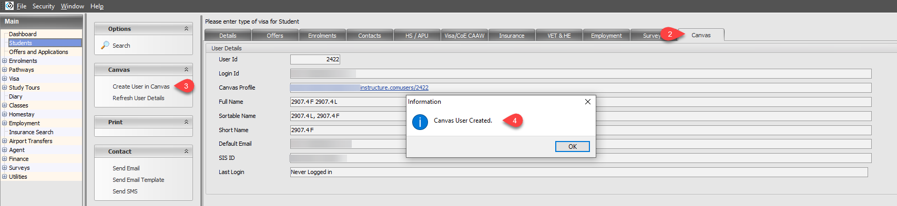Expand the Enrolments tree node
The image size is (897, 206).
click(x=4, y=61)
